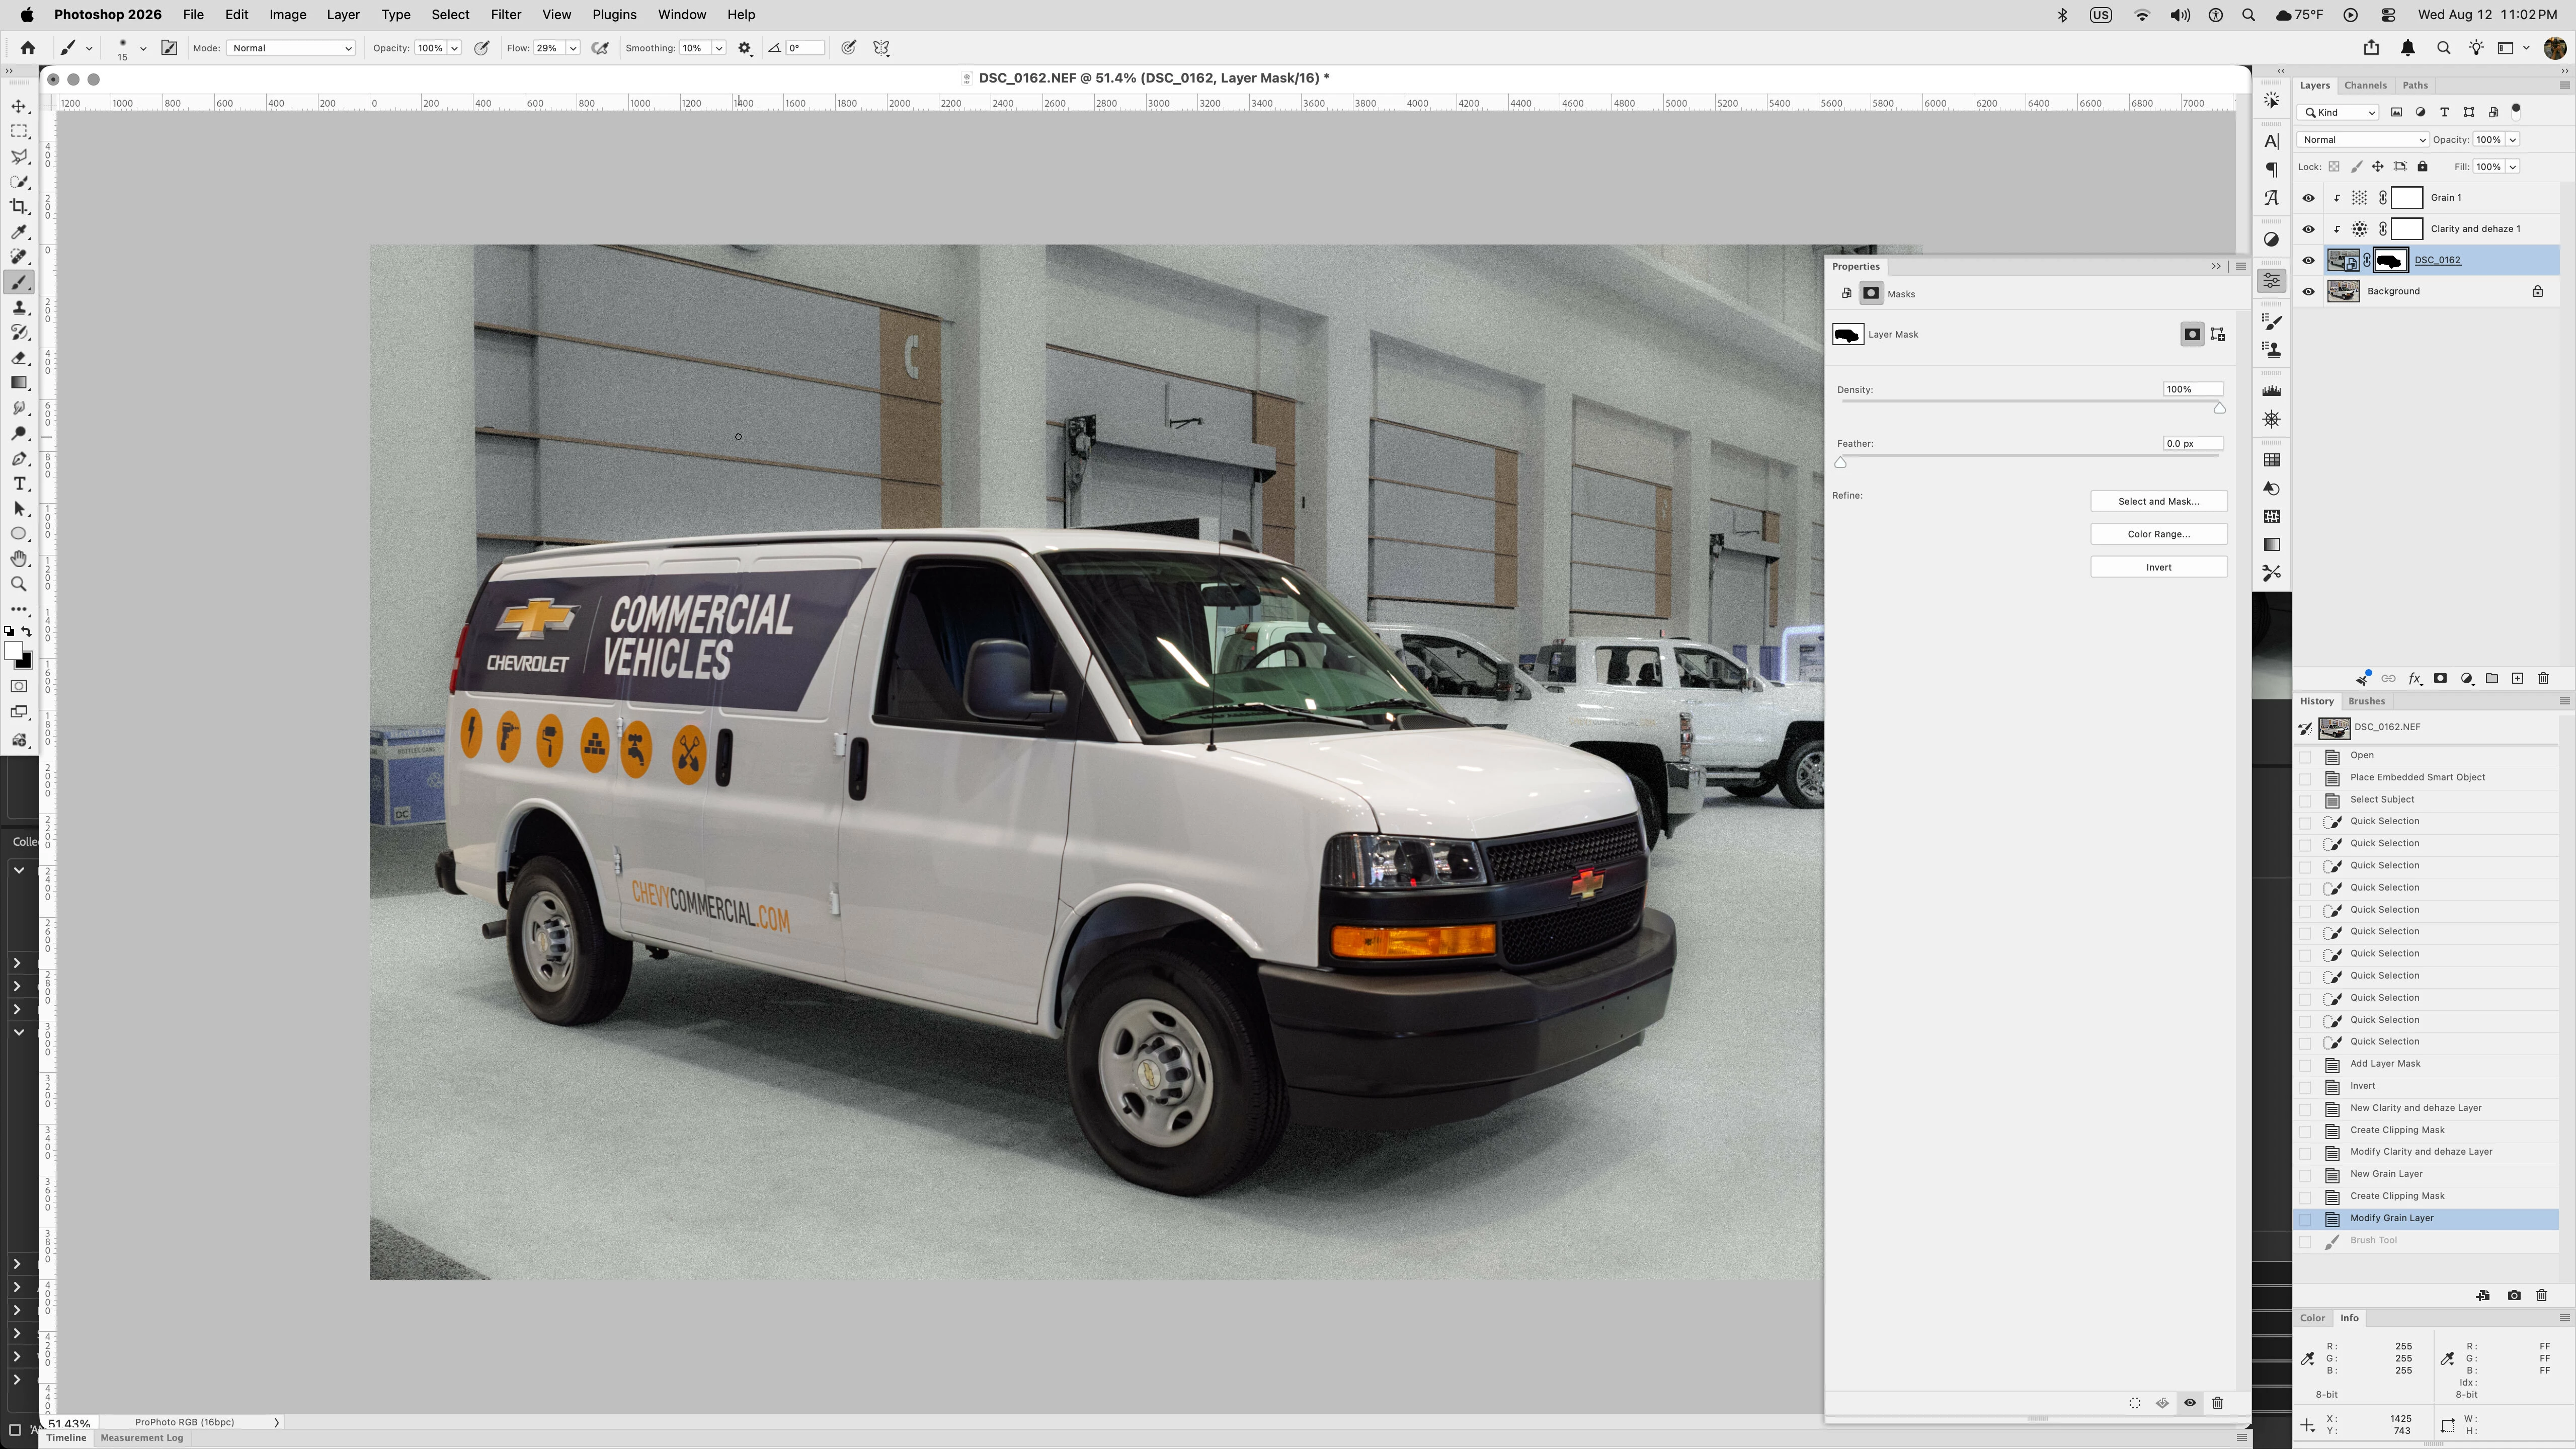Select the Crop tool
Image resolution: width=2576 pixels, height=1449 pixels.
19,207
